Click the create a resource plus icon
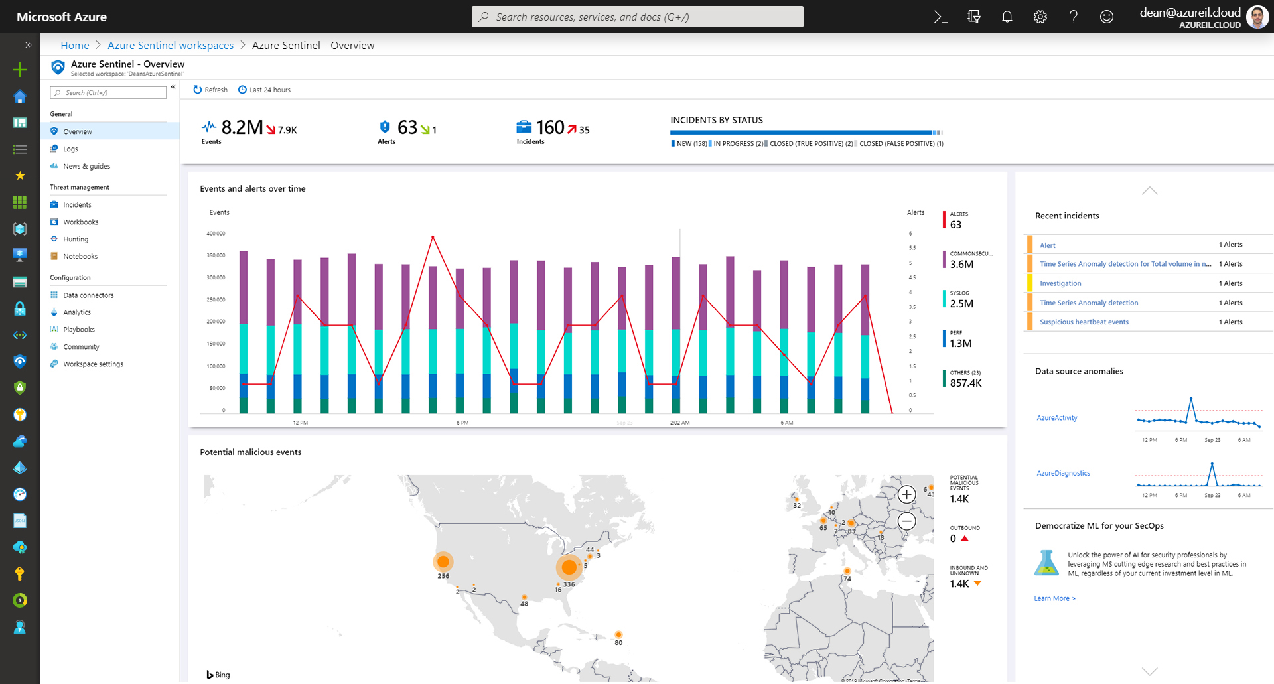Image resolution: width=1274 pixels, height=684 pixels. coord(20,70)
